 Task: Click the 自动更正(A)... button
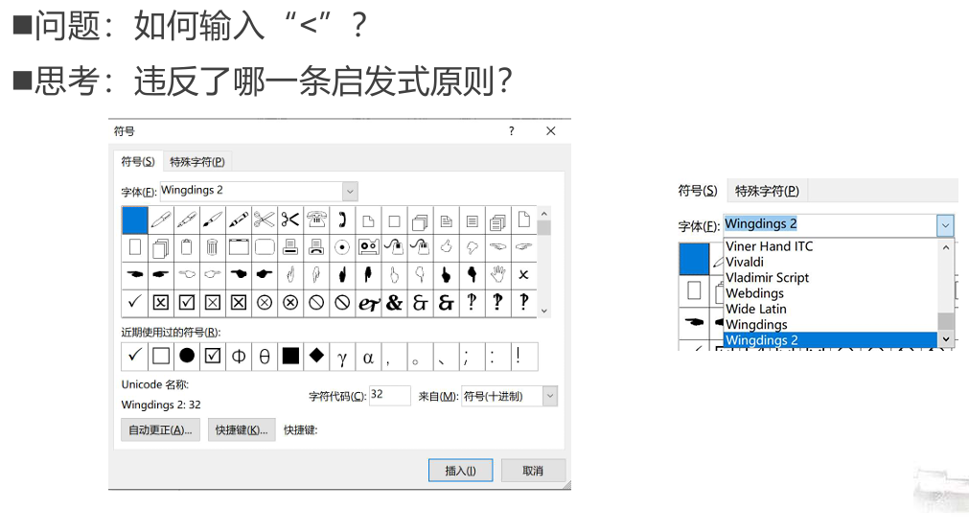160,430
